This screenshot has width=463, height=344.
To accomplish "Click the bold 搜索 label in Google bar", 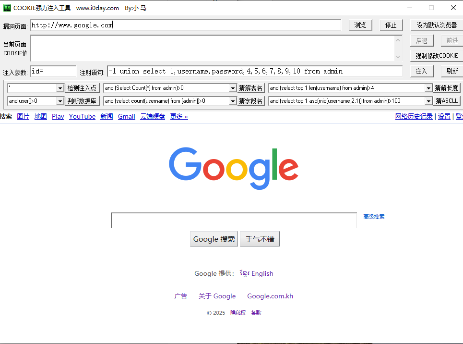I will coord(6,117).
